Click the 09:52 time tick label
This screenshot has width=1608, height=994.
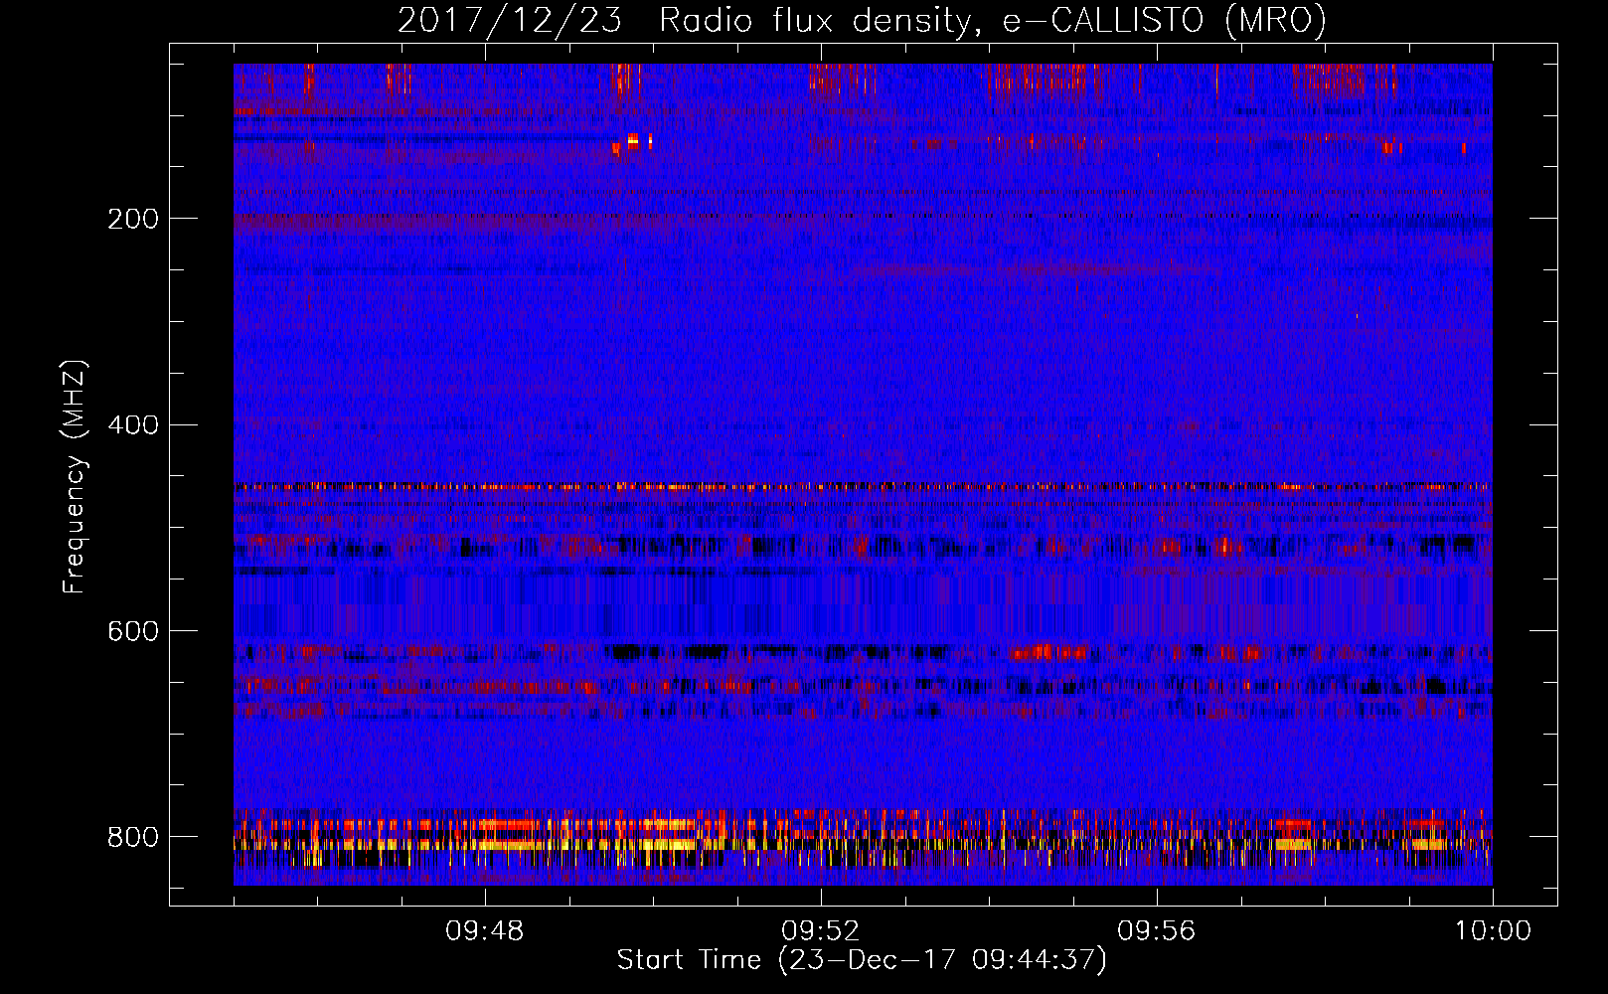pos(820,931)
